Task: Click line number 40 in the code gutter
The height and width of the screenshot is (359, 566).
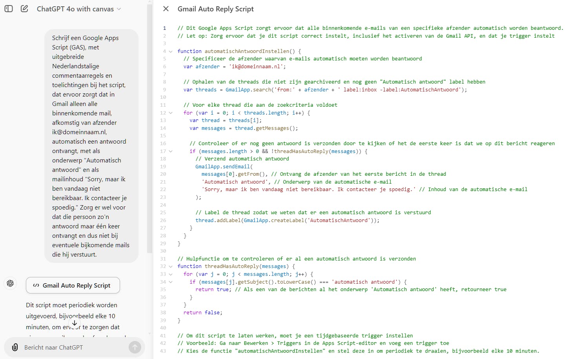Action: 163,328
